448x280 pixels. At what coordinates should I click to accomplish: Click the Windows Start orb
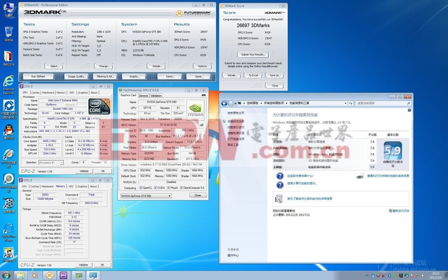tap(6, 276)
